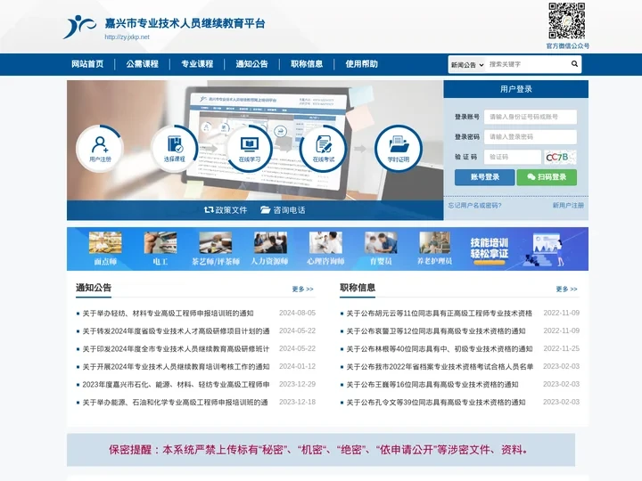Open 通知公告 navigation item
642x481 pixels.
(x=251, y=64)
